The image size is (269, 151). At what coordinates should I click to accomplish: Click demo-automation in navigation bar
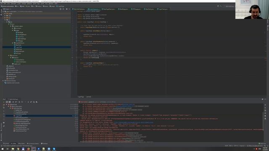(8, 6)
